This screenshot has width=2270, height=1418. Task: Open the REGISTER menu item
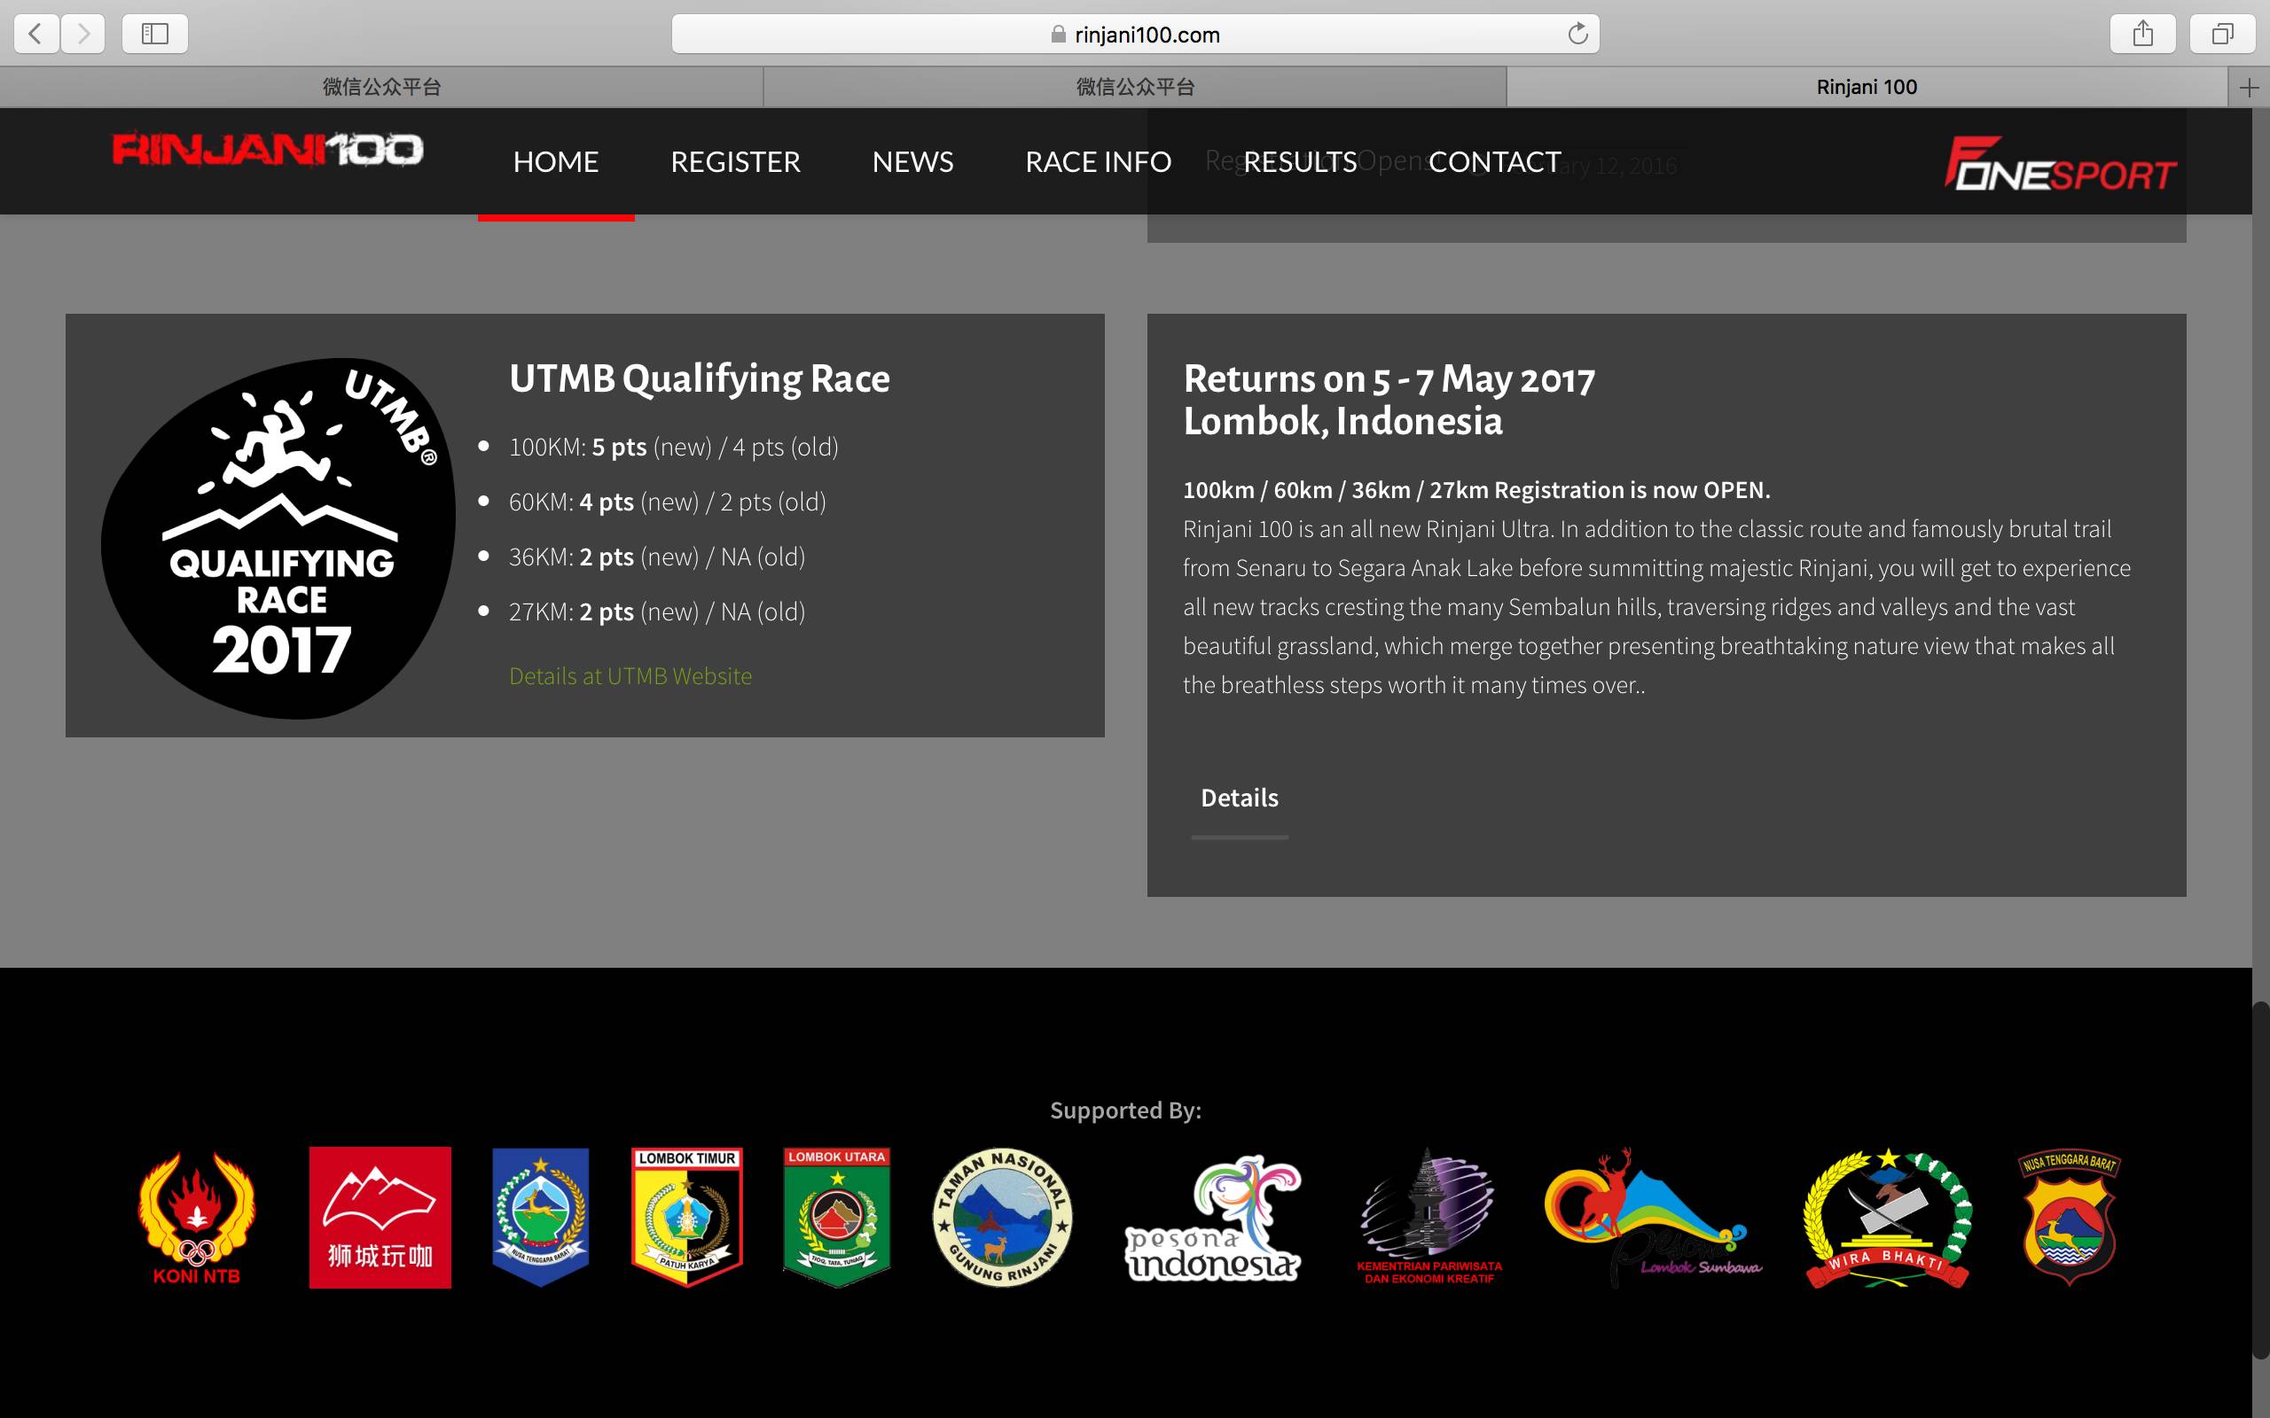pyautogui.click(x=734, y=161)
